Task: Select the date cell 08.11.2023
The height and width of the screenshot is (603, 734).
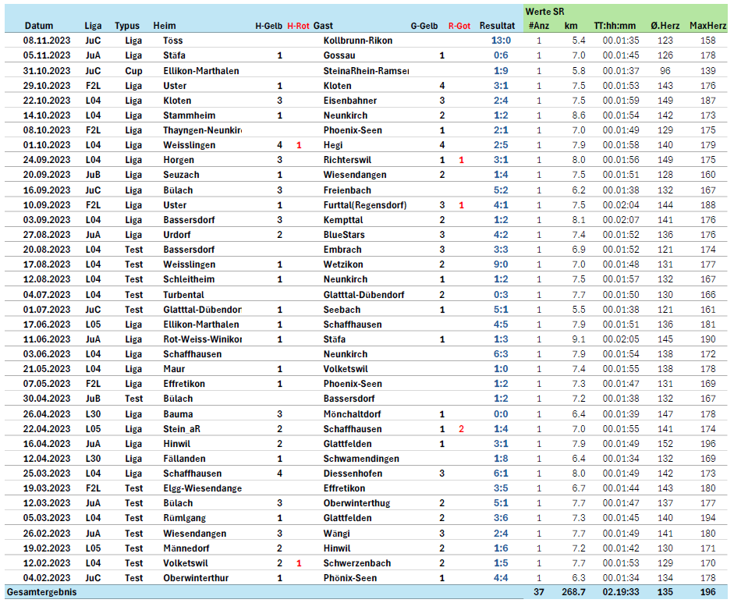Action: click(x=47, y=41)
